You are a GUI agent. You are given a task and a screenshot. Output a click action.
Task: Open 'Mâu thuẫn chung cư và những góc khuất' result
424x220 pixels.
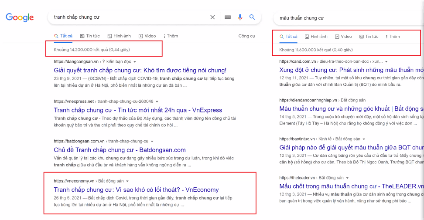point(352,109)
